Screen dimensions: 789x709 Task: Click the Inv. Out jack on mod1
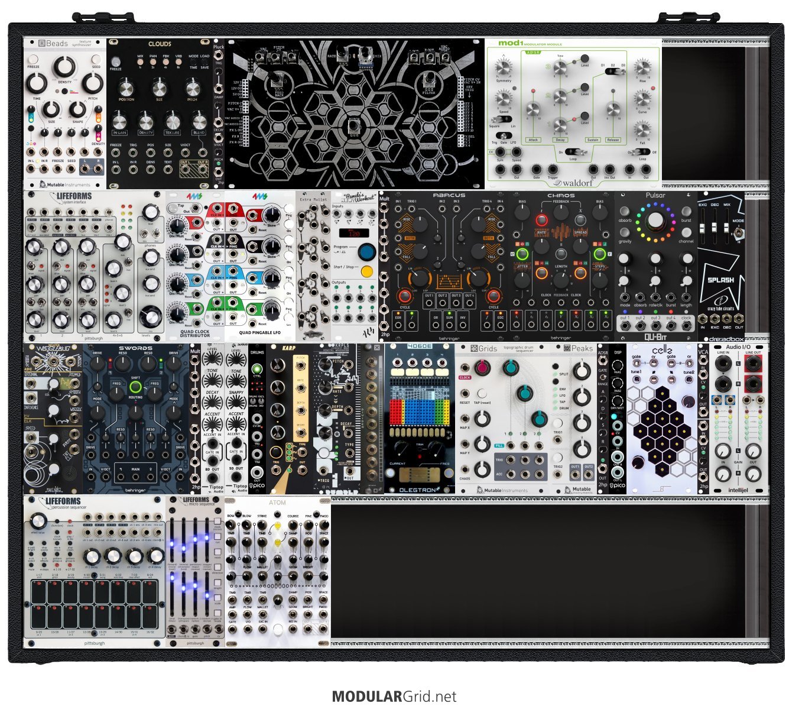coord(609,169)
